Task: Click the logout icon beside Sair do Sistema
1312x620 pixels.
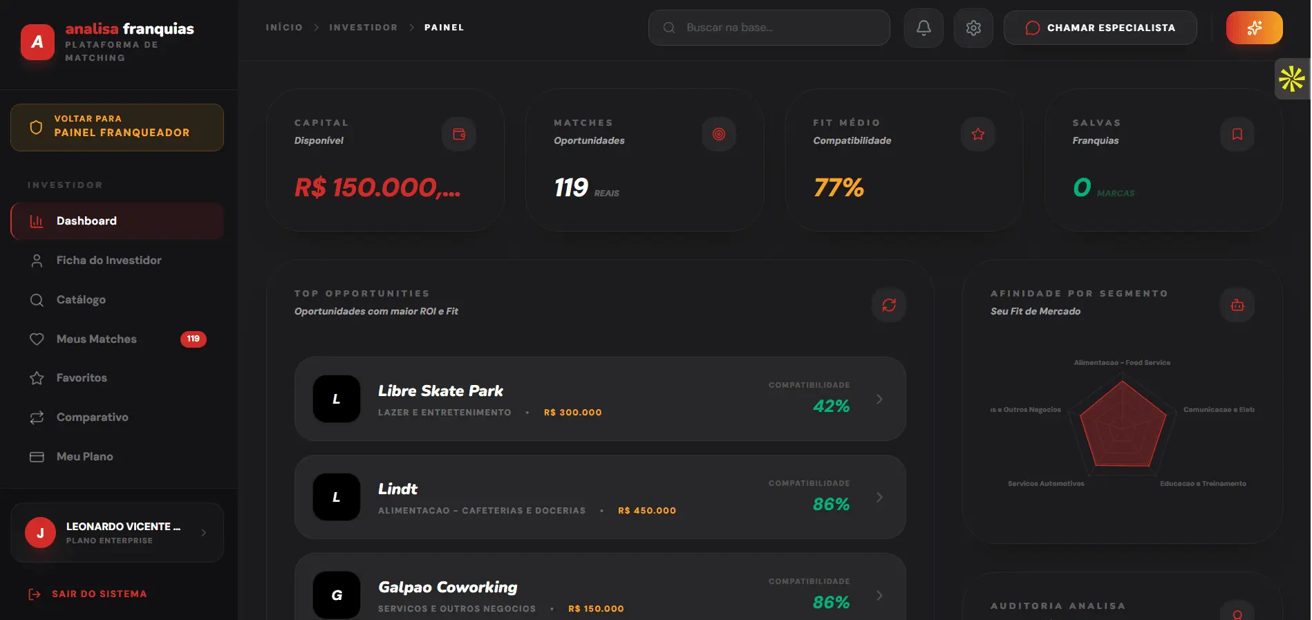Action: pos(35,594)
